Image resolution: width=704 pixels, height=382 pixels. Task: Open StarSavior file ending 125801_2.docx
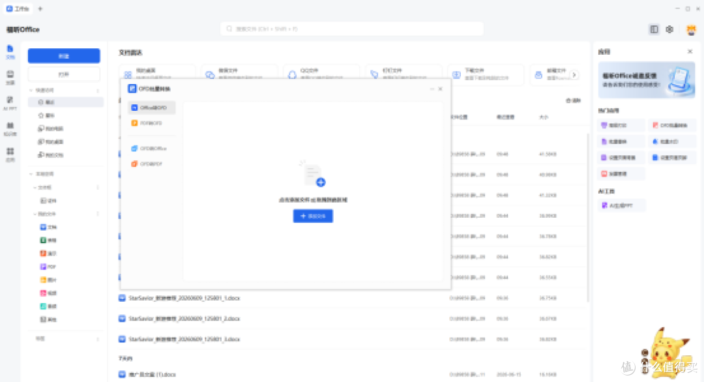click(184, 319)
